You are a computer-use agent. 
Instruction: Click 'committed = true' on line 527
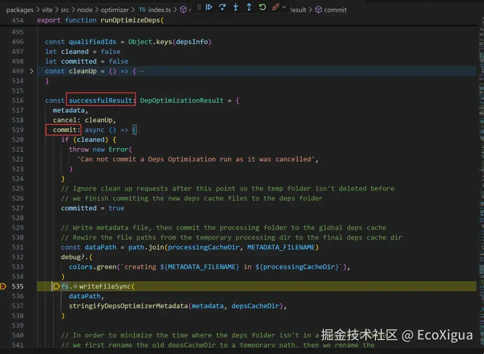[92, 208]
